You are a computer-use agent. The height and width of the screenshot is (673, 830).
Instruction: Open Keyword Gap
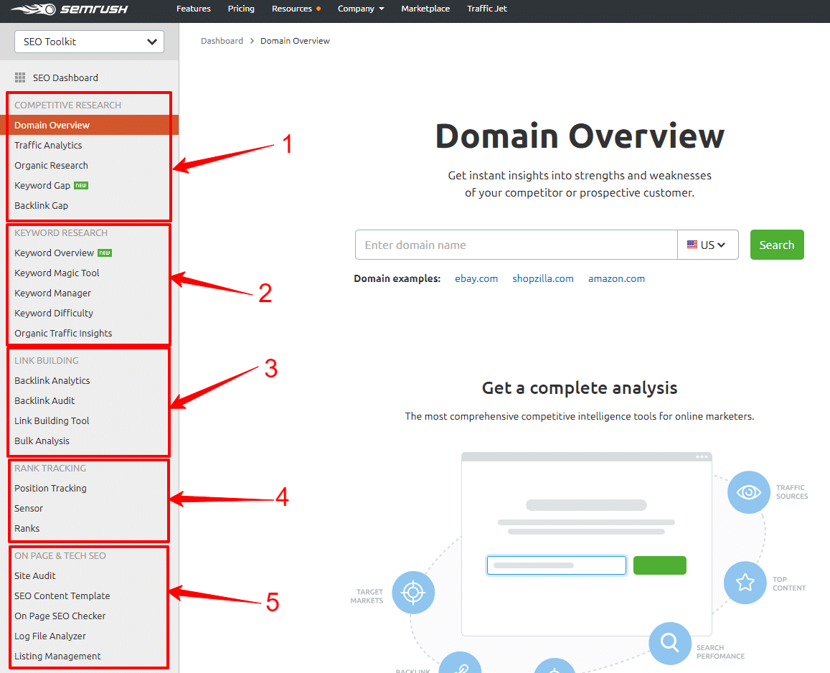(42, 185)
